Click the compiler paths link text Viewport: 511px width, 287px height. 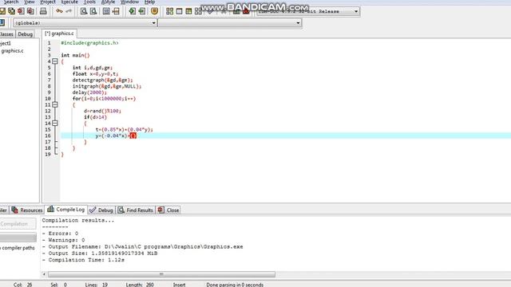coord(18,248)
